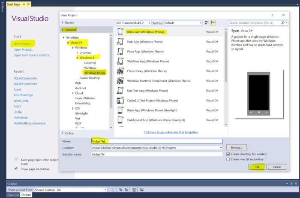Click Open from Source Control link

[32, 55]
